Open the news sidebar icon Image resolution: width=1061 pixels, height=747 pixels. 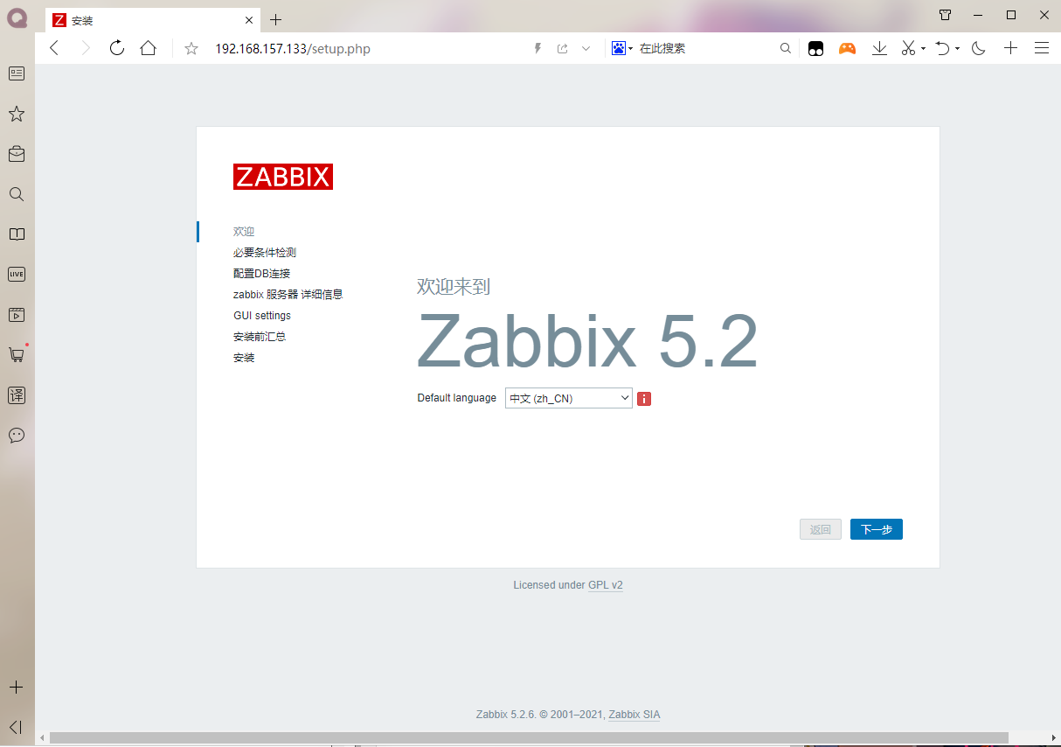tap(17, 73)
